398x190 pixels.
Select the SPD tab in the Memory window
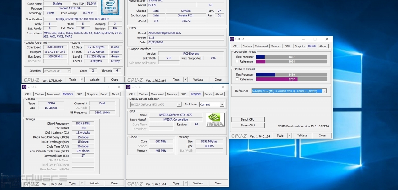pos(80,94)
